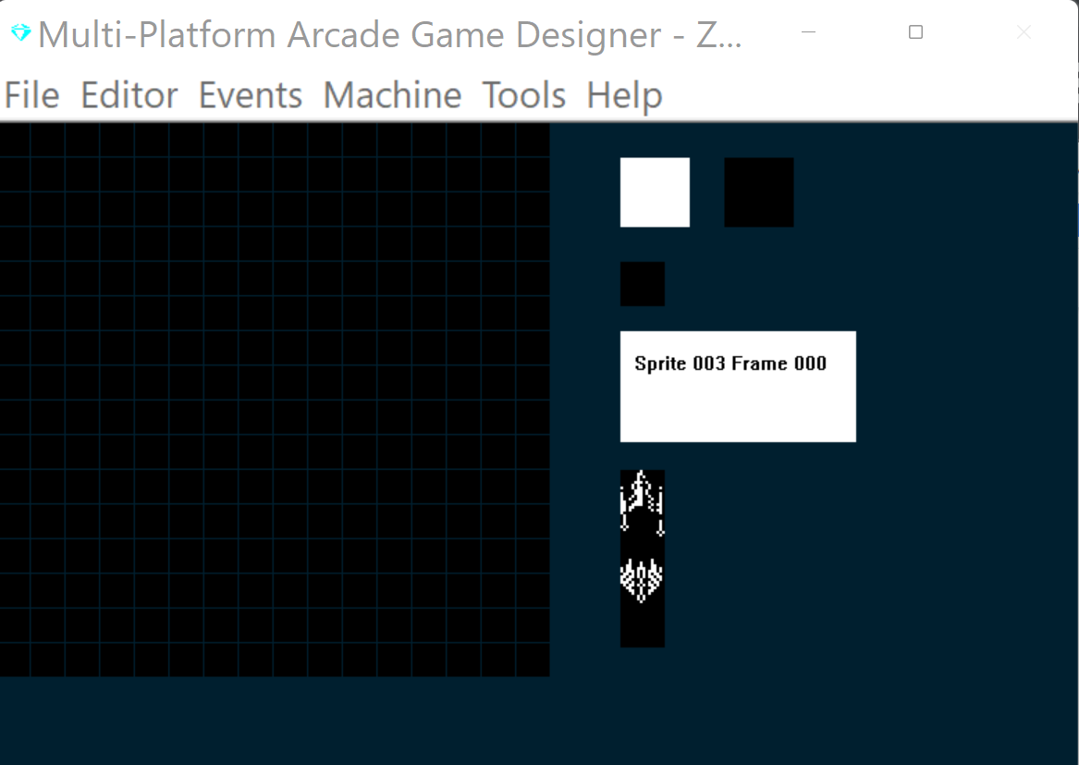The width and height of the screenshot is (1079, 765).
Task: Open the Editor menu
Action: pos(129,94)
